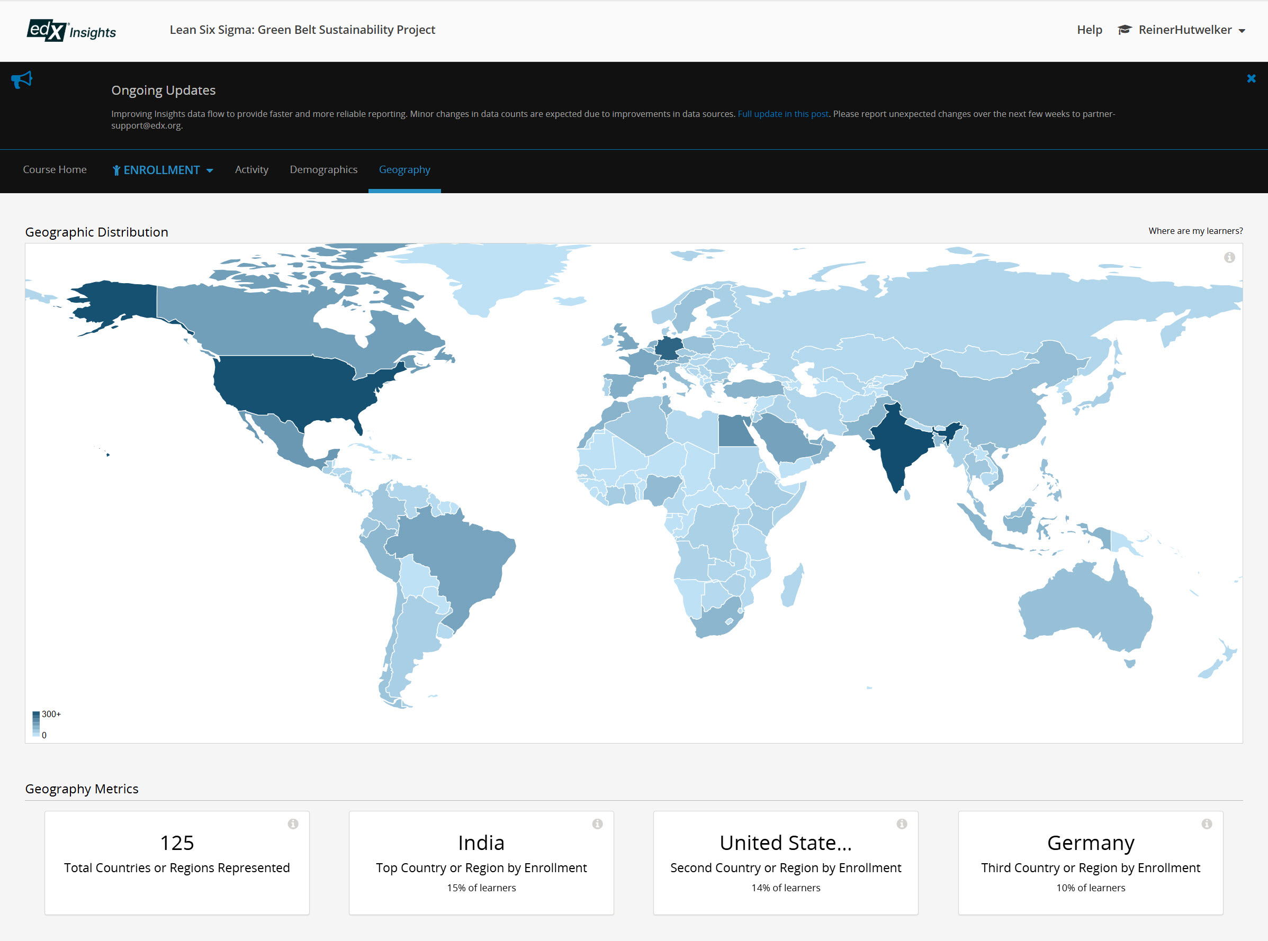Image resolution: width=1268 pixels, height=941 pixels.
Task: Click the map info icon
Action: tap(1229, 257)
